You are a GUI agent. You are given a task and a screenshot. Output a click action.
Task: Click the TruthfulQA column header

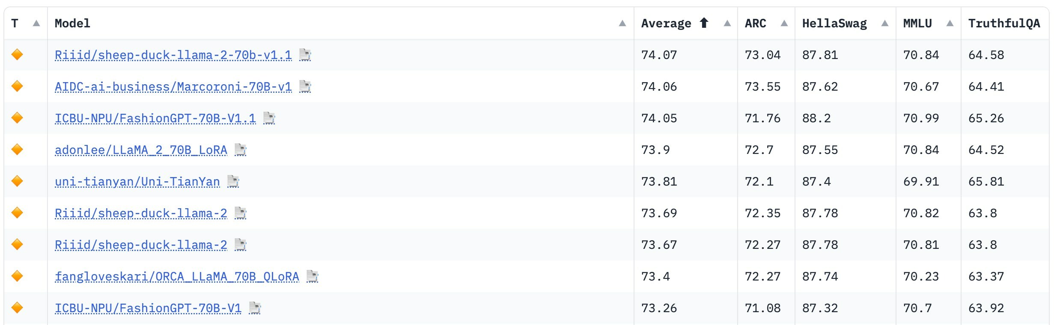(x=1004, y=23)
